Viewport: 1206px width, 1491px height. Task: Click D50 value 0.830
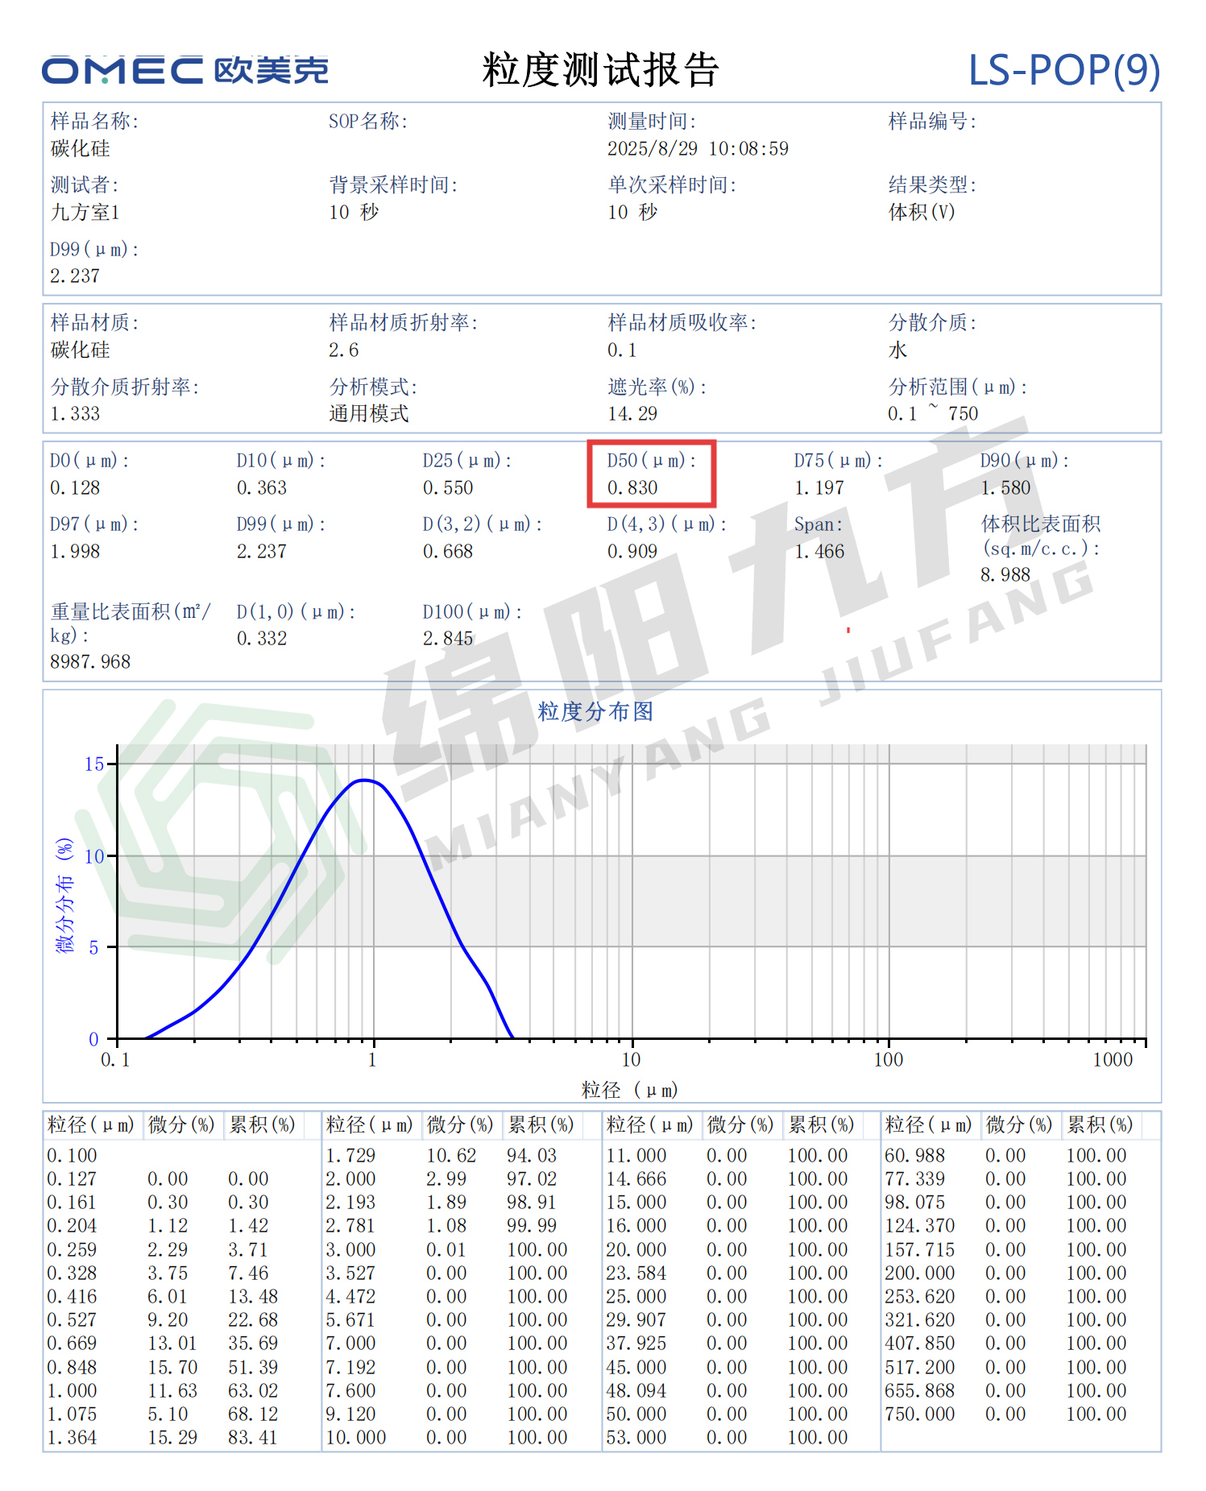pyautogui.click(x=632, y=487)
